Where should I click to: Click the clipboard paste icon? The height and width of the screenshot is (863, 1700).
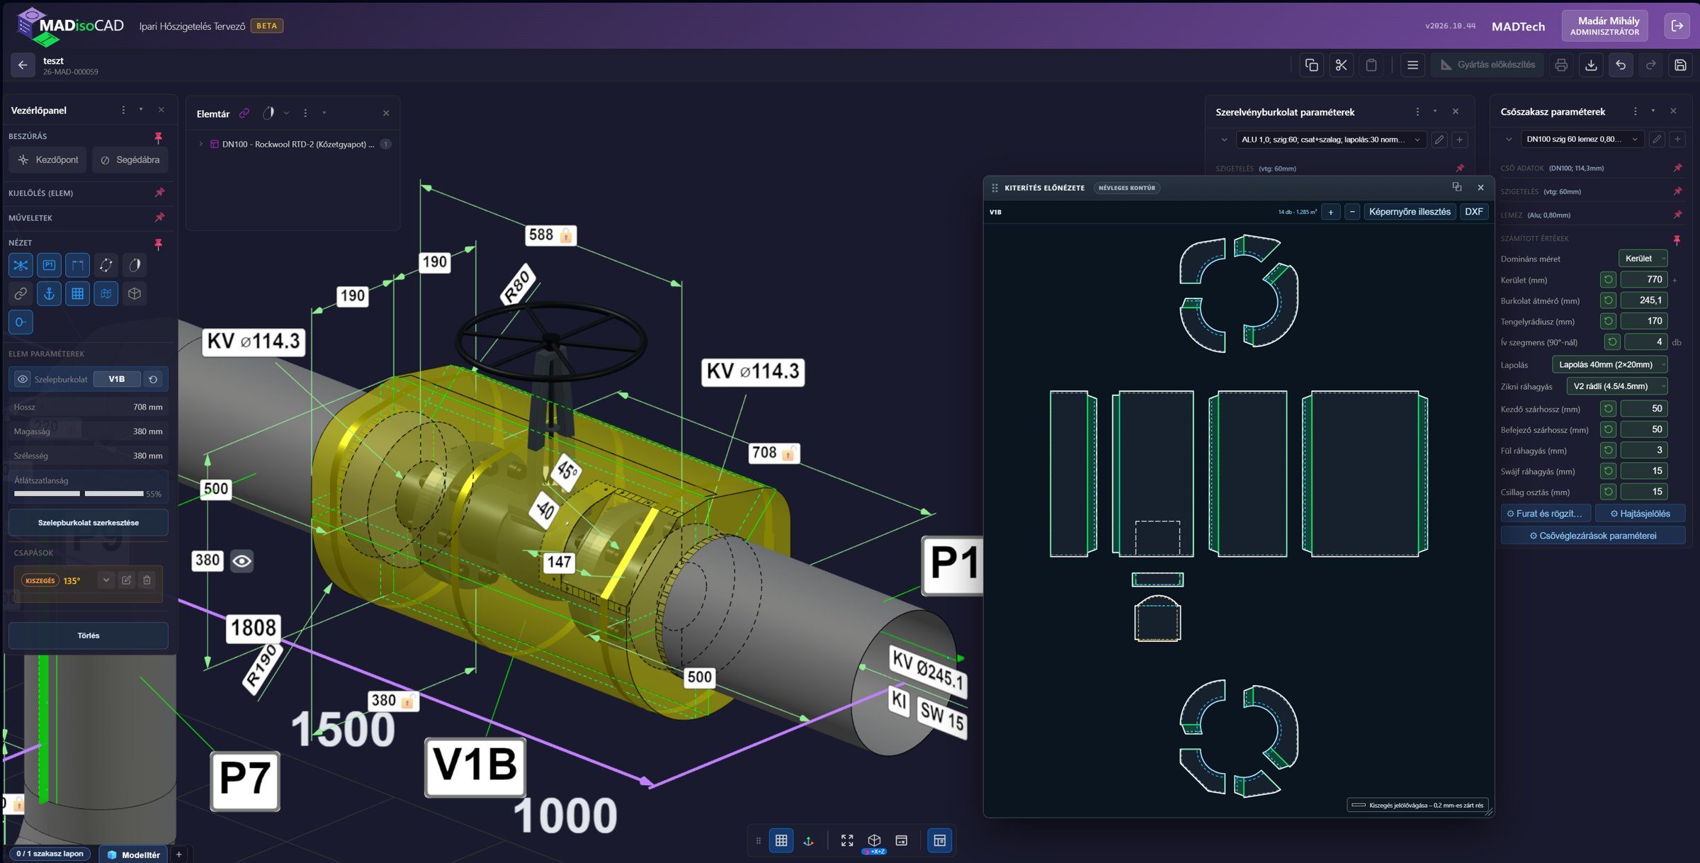pos(1371,65)
